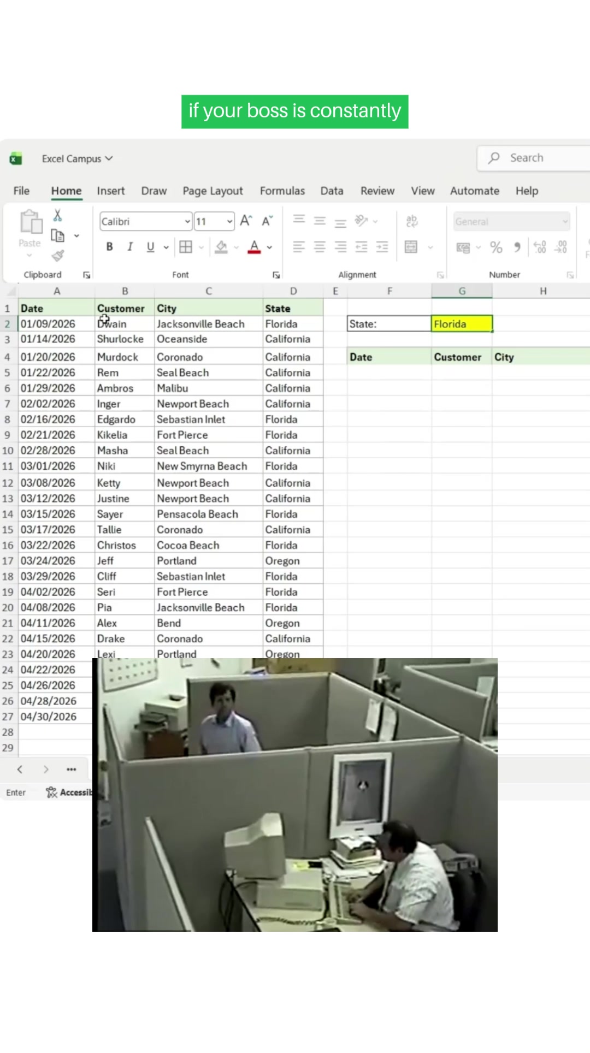Image resolution: width=590 pixels, height=1053 pixels.
Task: Click the date cell 03/24/2026
Action: coord(56,561)
